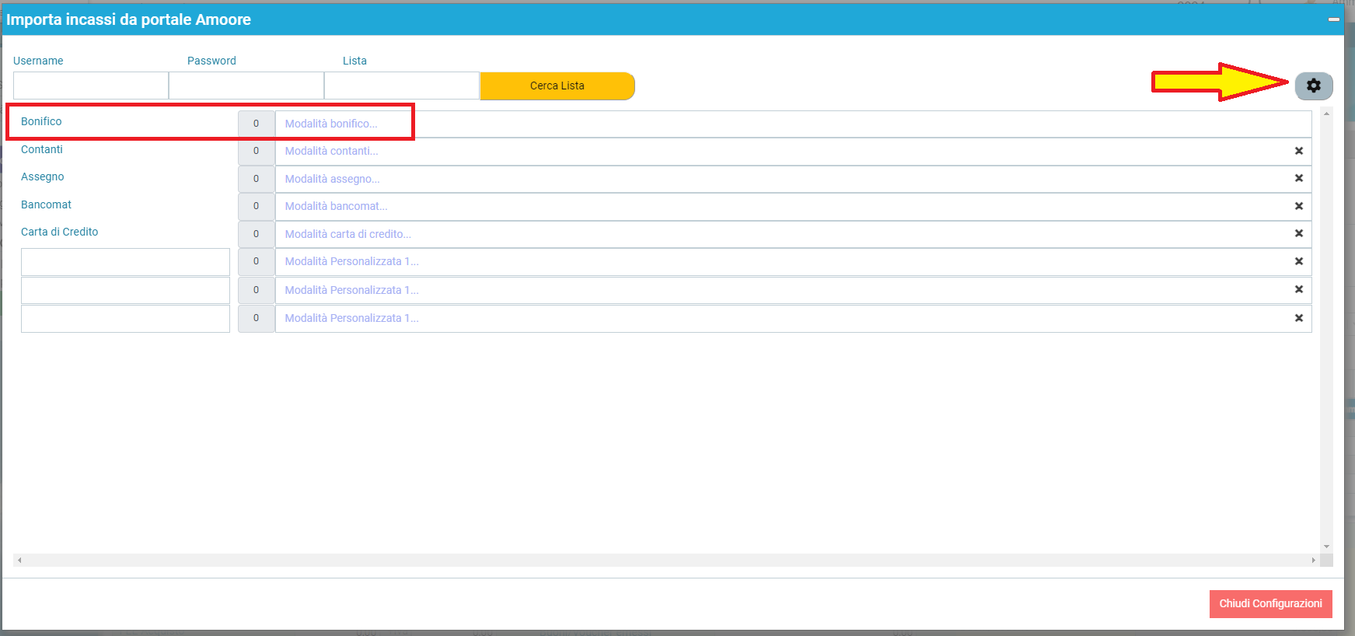Click the Username label
The width and height of the screenshot is (1355, 636).
[x=38, y=61]
